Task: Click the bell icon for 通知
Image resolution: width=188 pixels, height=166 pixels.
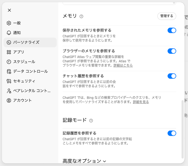Action: click(9, 33)
